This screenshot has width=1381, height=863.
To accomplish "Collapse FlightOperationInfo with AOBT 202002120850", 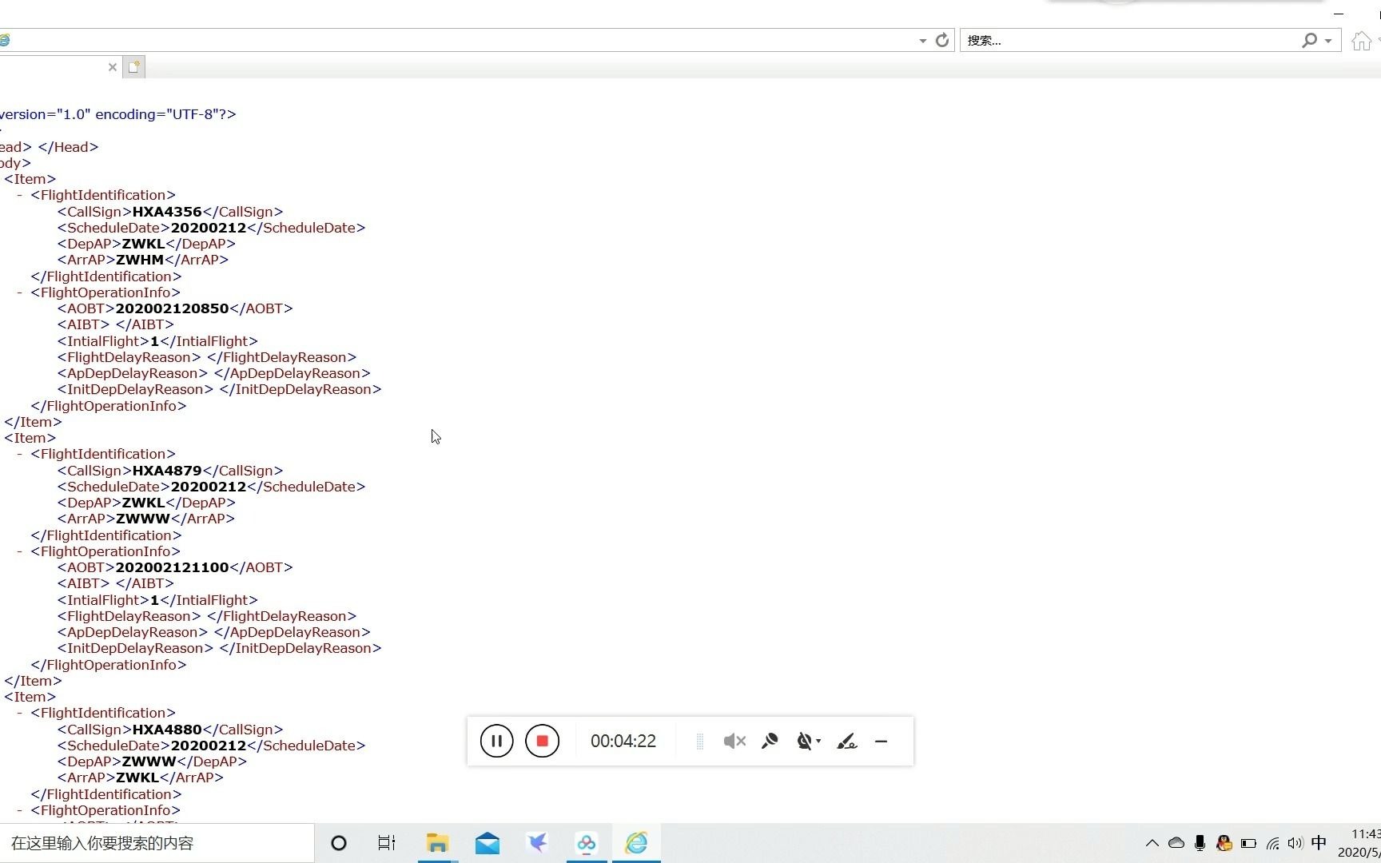I will 19,292.
